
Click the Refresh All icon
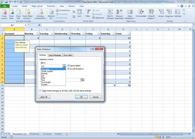tap(51, 14)
